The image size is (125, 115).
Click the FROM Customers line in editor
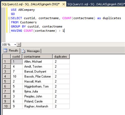pyautogui.click(x=24, y=22)
